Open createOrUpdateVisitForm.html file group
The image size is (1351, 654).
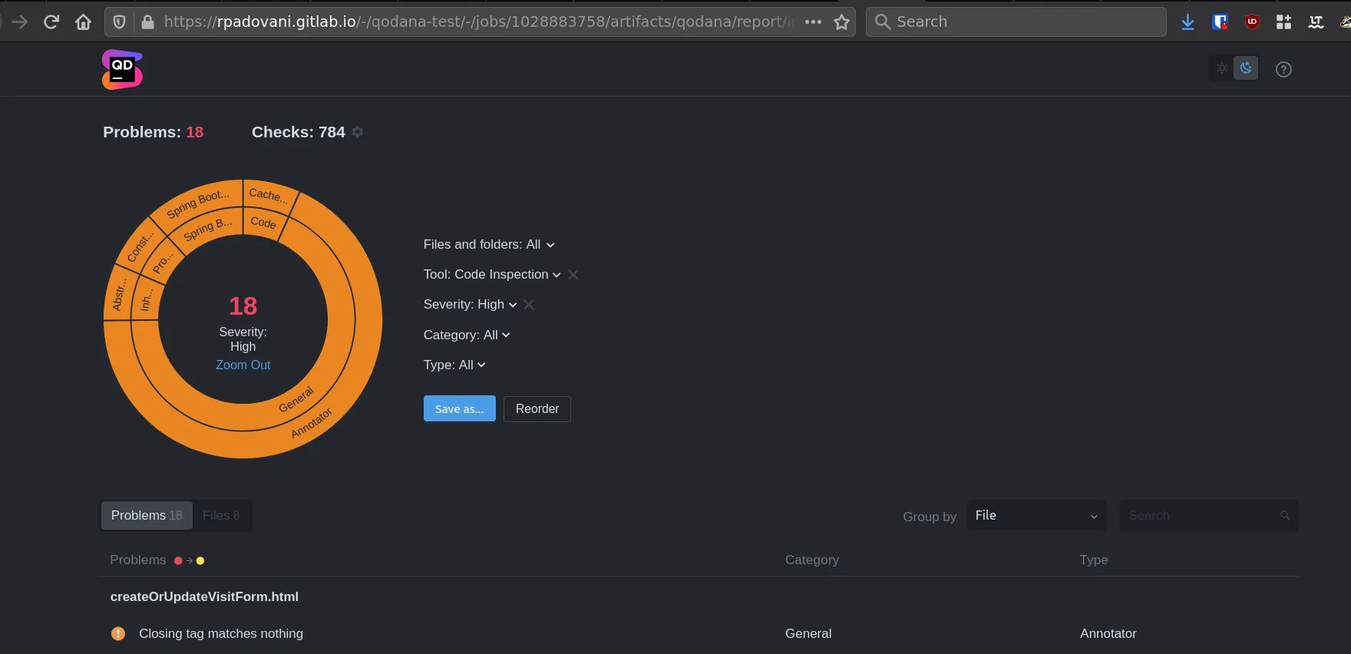point(204,596)
